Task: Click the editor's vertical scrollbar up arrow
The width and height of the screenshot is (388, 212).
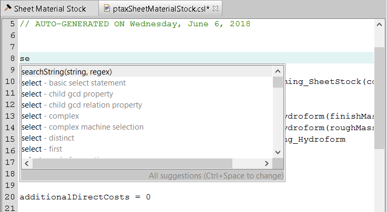Action: pos(379,25)
